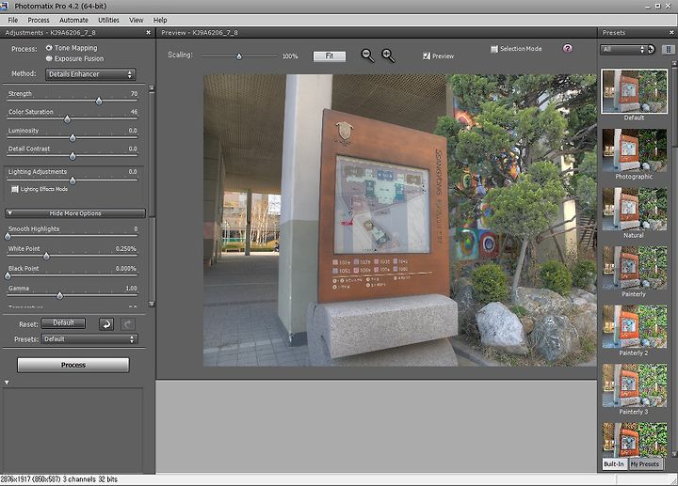Click the Black Point slider handle

[x=8, y=275]
